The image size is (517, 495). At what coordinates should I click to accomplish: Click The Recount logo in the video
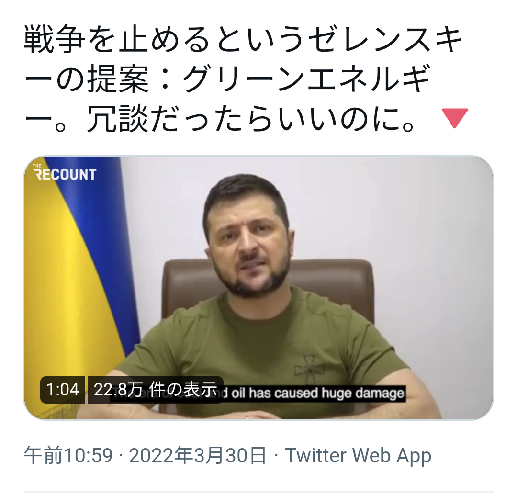click(x=65, y=172)
